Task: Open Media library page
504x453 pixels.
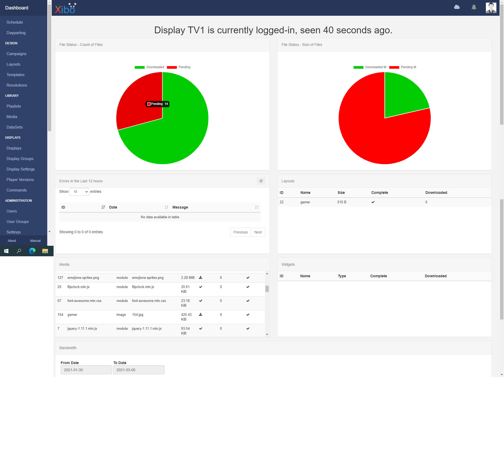Action: pyautogui.click(x=12, y=117)
